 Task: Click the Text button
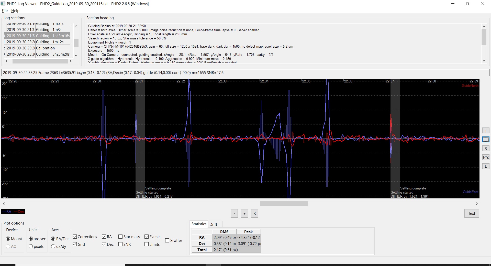[x=472, y=214]
